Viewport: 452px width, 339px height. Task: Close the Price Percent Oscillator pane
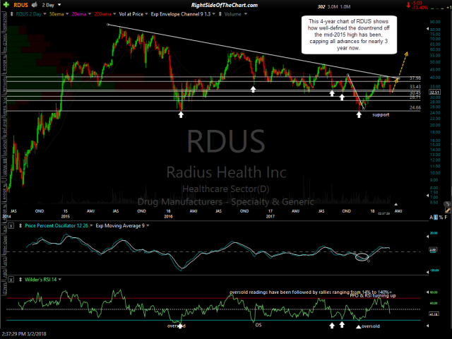11,226
